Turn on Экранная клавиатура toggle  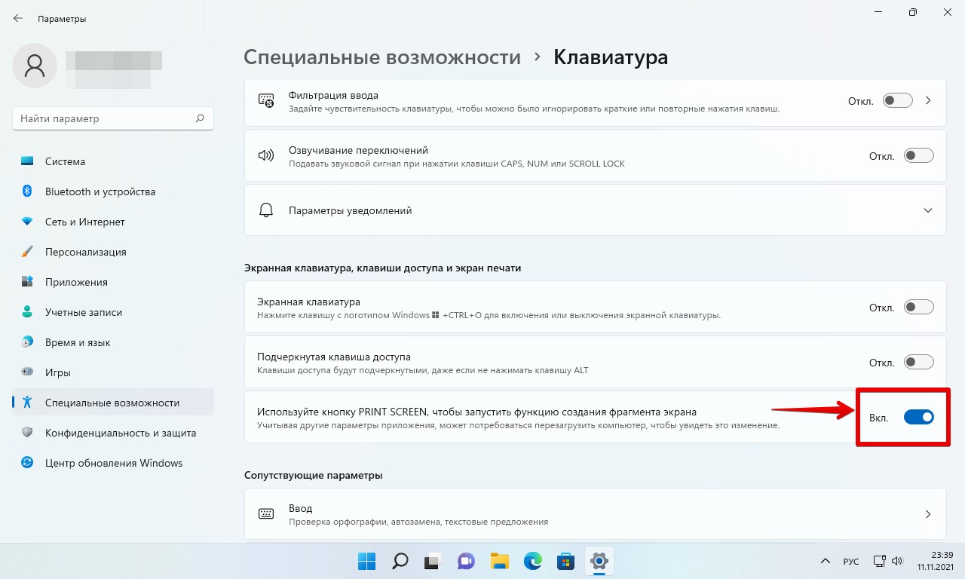click(919, 308)
